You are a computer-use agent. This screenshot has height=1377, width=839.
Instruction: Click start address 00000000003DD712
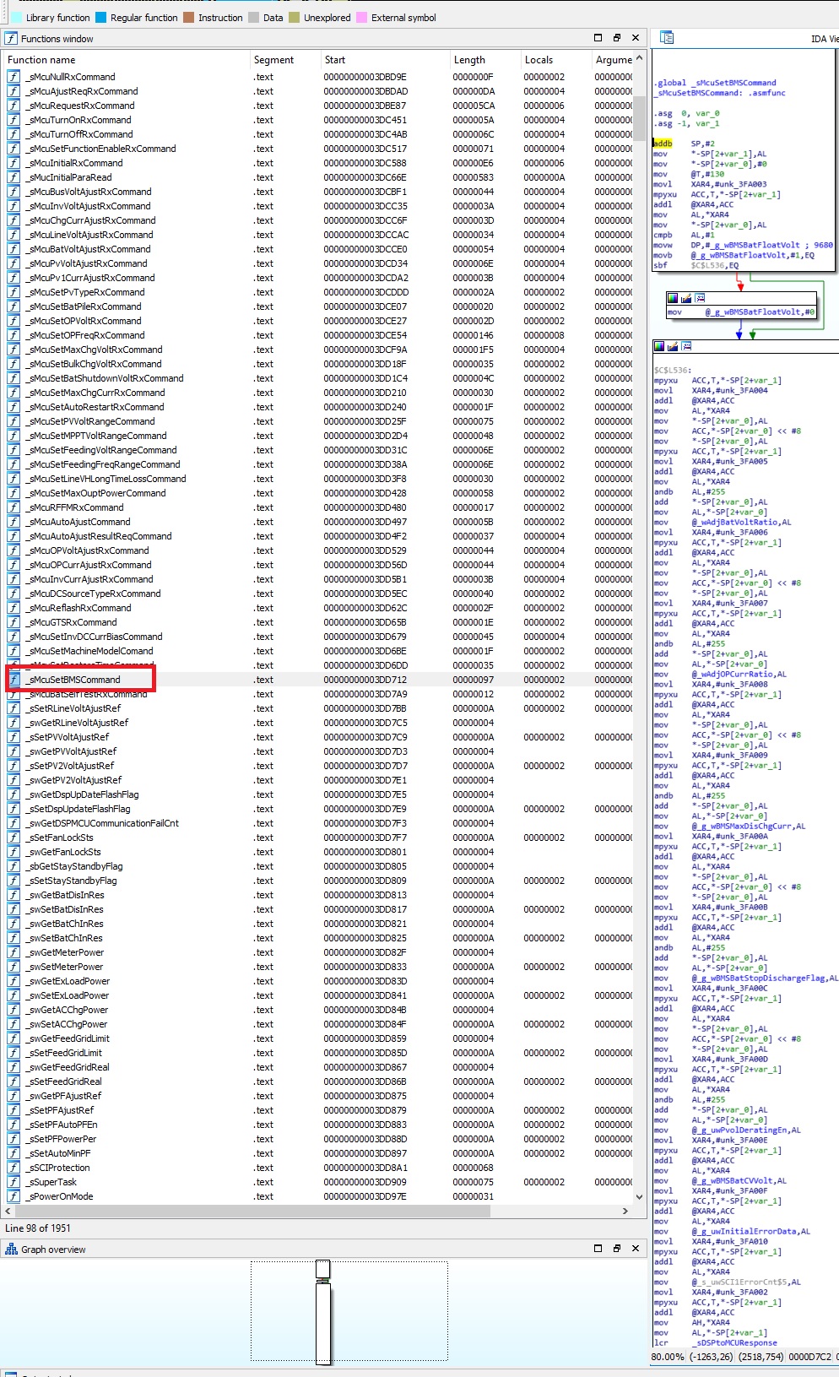365,680
